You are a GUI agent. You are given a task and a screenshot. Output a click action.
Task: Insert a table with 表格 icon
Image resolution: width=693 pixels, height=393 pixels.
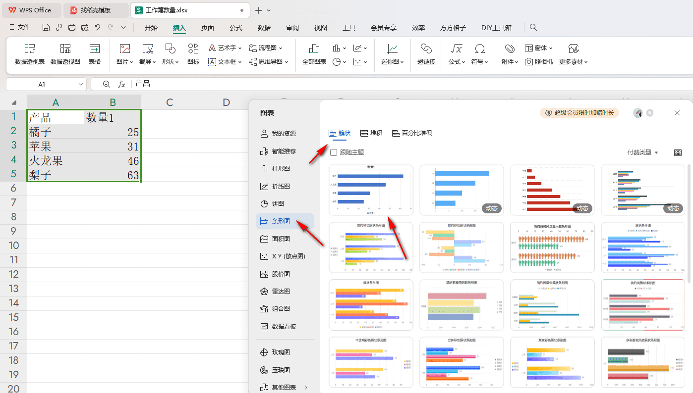pos(95,54)
